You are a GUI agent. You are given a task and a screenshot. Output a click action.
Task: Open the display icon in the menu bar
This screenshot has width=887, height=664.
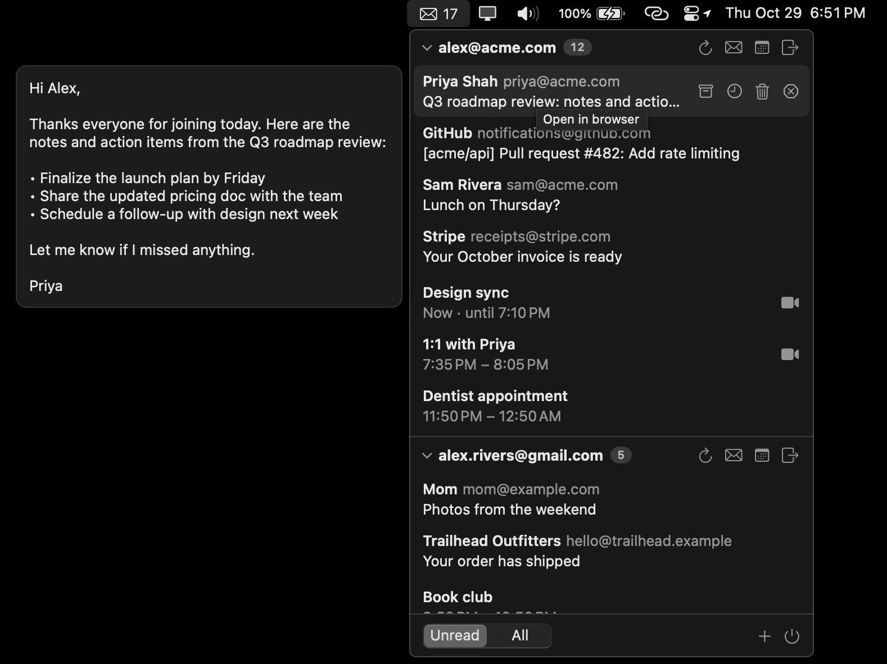click(x=487, y=13)
